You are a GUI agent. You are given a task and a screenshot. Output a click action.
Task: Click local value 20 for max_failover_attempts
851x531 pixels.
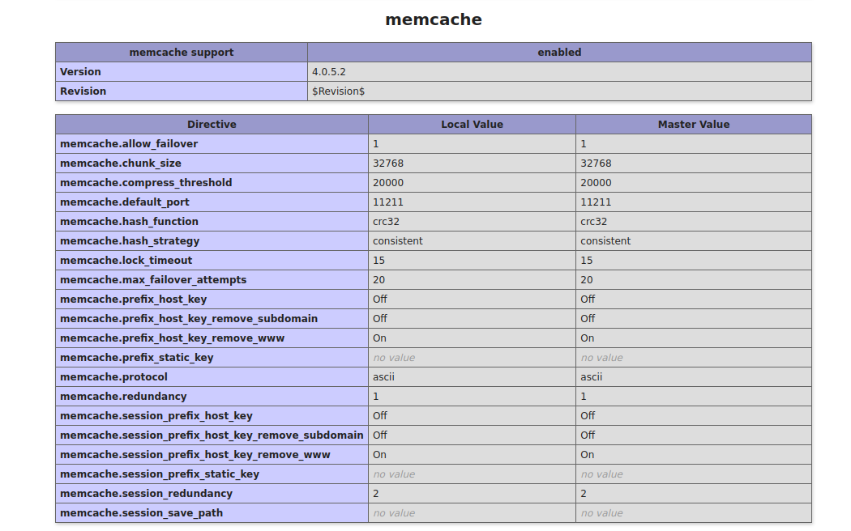379,280
